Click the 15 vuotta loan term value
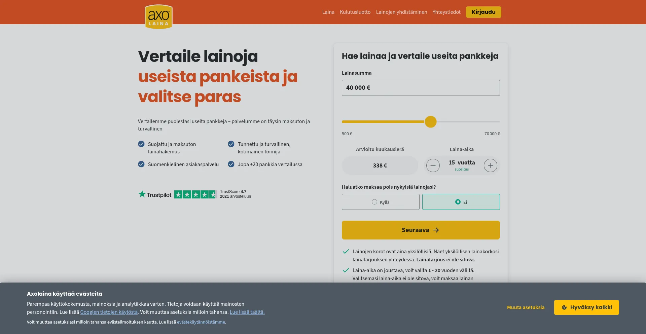 pyautogui.click(x=462, y=162)
